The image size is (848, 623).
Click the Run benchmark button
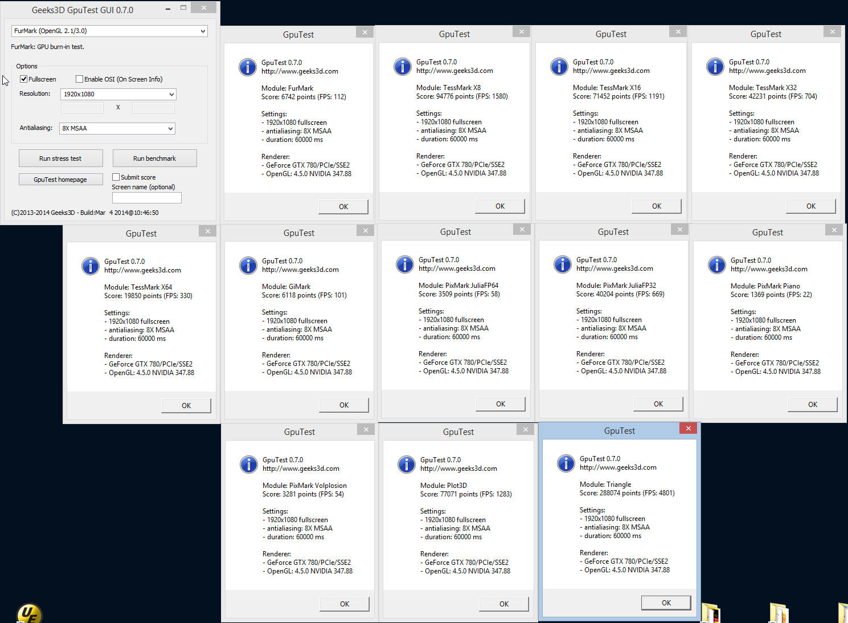pyautogui.click(x=155, y=158)
